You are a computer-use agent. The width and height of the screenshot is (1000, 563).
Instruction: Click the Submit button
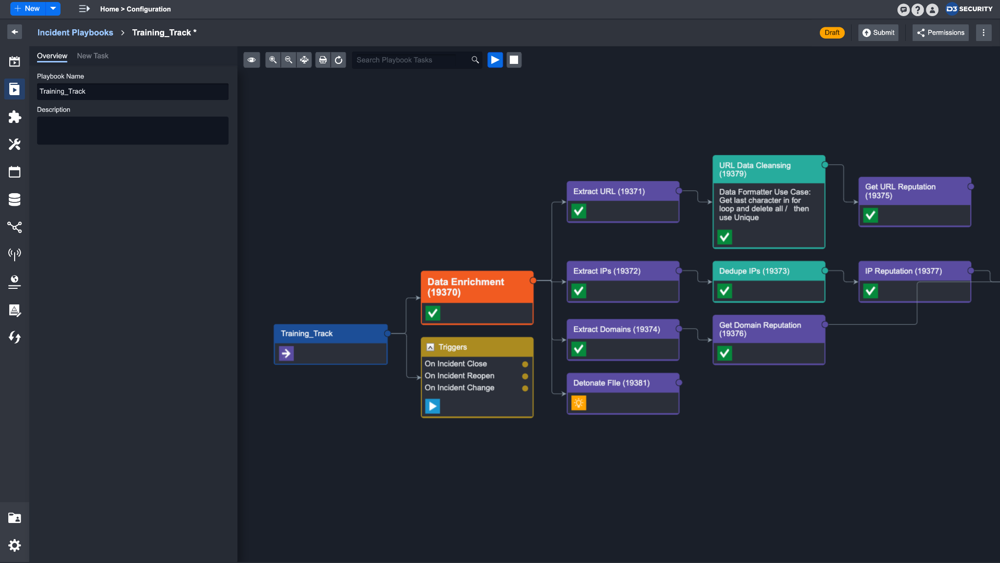click(x=878, y=33)
